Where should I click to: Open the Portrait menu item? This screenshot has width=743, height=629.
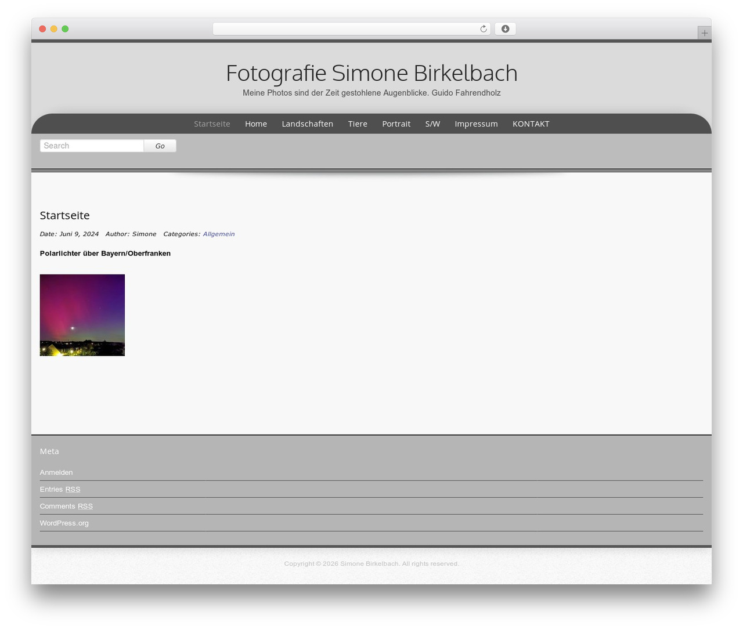tap(396, 124)
